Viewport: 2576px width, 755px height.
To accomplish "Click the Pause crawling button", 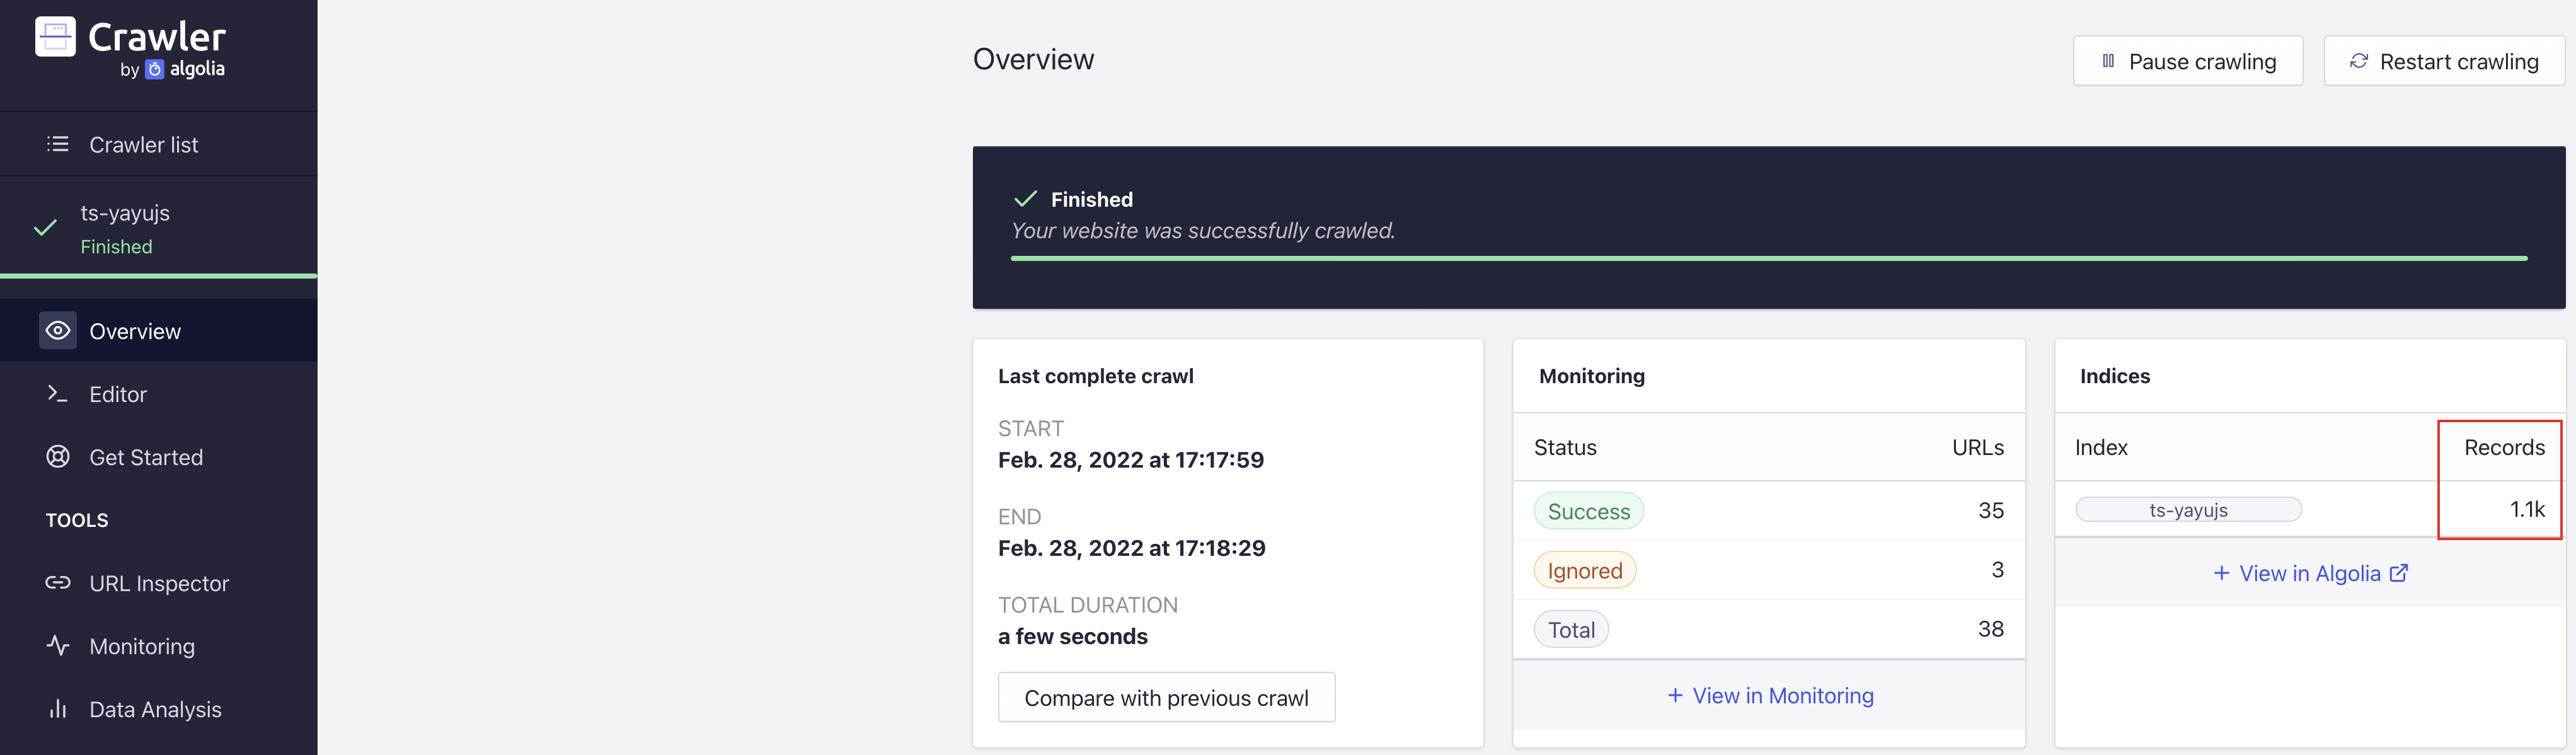I will pyautogui.click(x=2188, y=61).
